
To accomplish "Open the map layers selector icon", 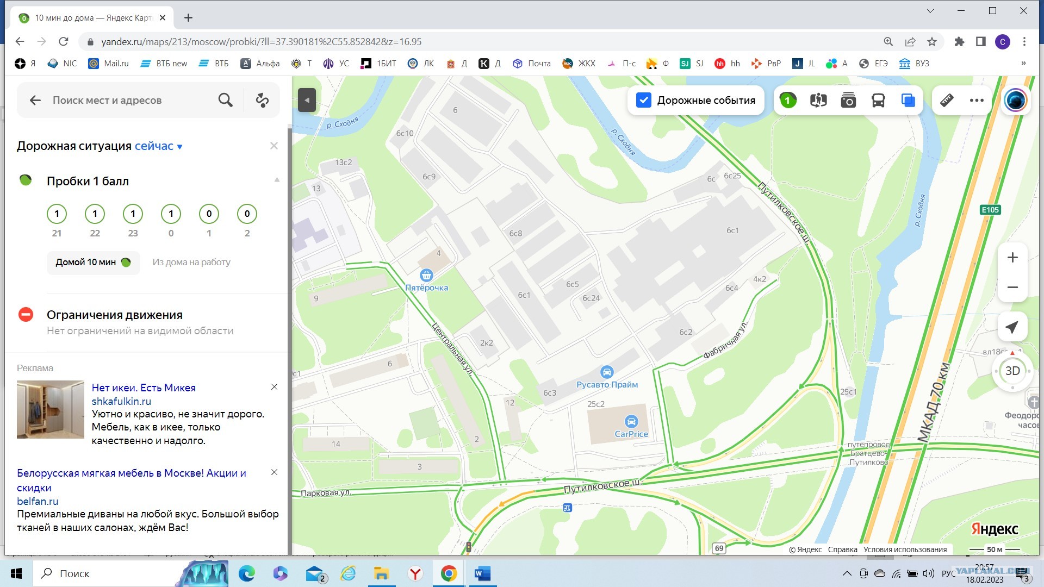I will [x=908, y=100].
